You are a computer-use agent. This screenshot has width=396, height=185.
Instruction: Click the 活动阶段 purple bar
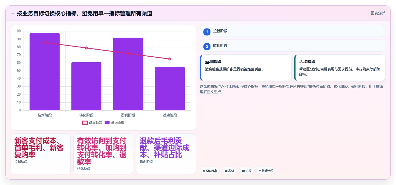(x=170, y=89)
